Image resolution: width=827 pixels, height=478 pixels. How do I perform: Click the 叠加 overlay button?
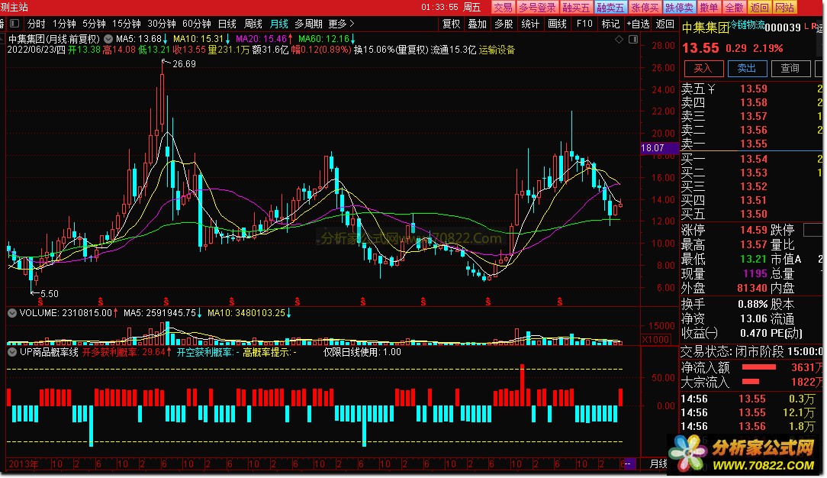tap(478, 24)
